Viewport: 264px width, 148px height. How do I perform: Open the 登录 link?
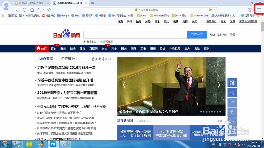point(223,21)
